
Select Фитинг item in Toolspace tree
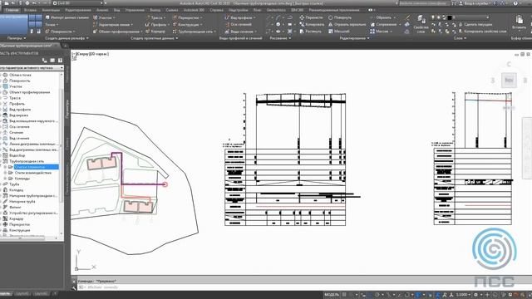(15, 207)
